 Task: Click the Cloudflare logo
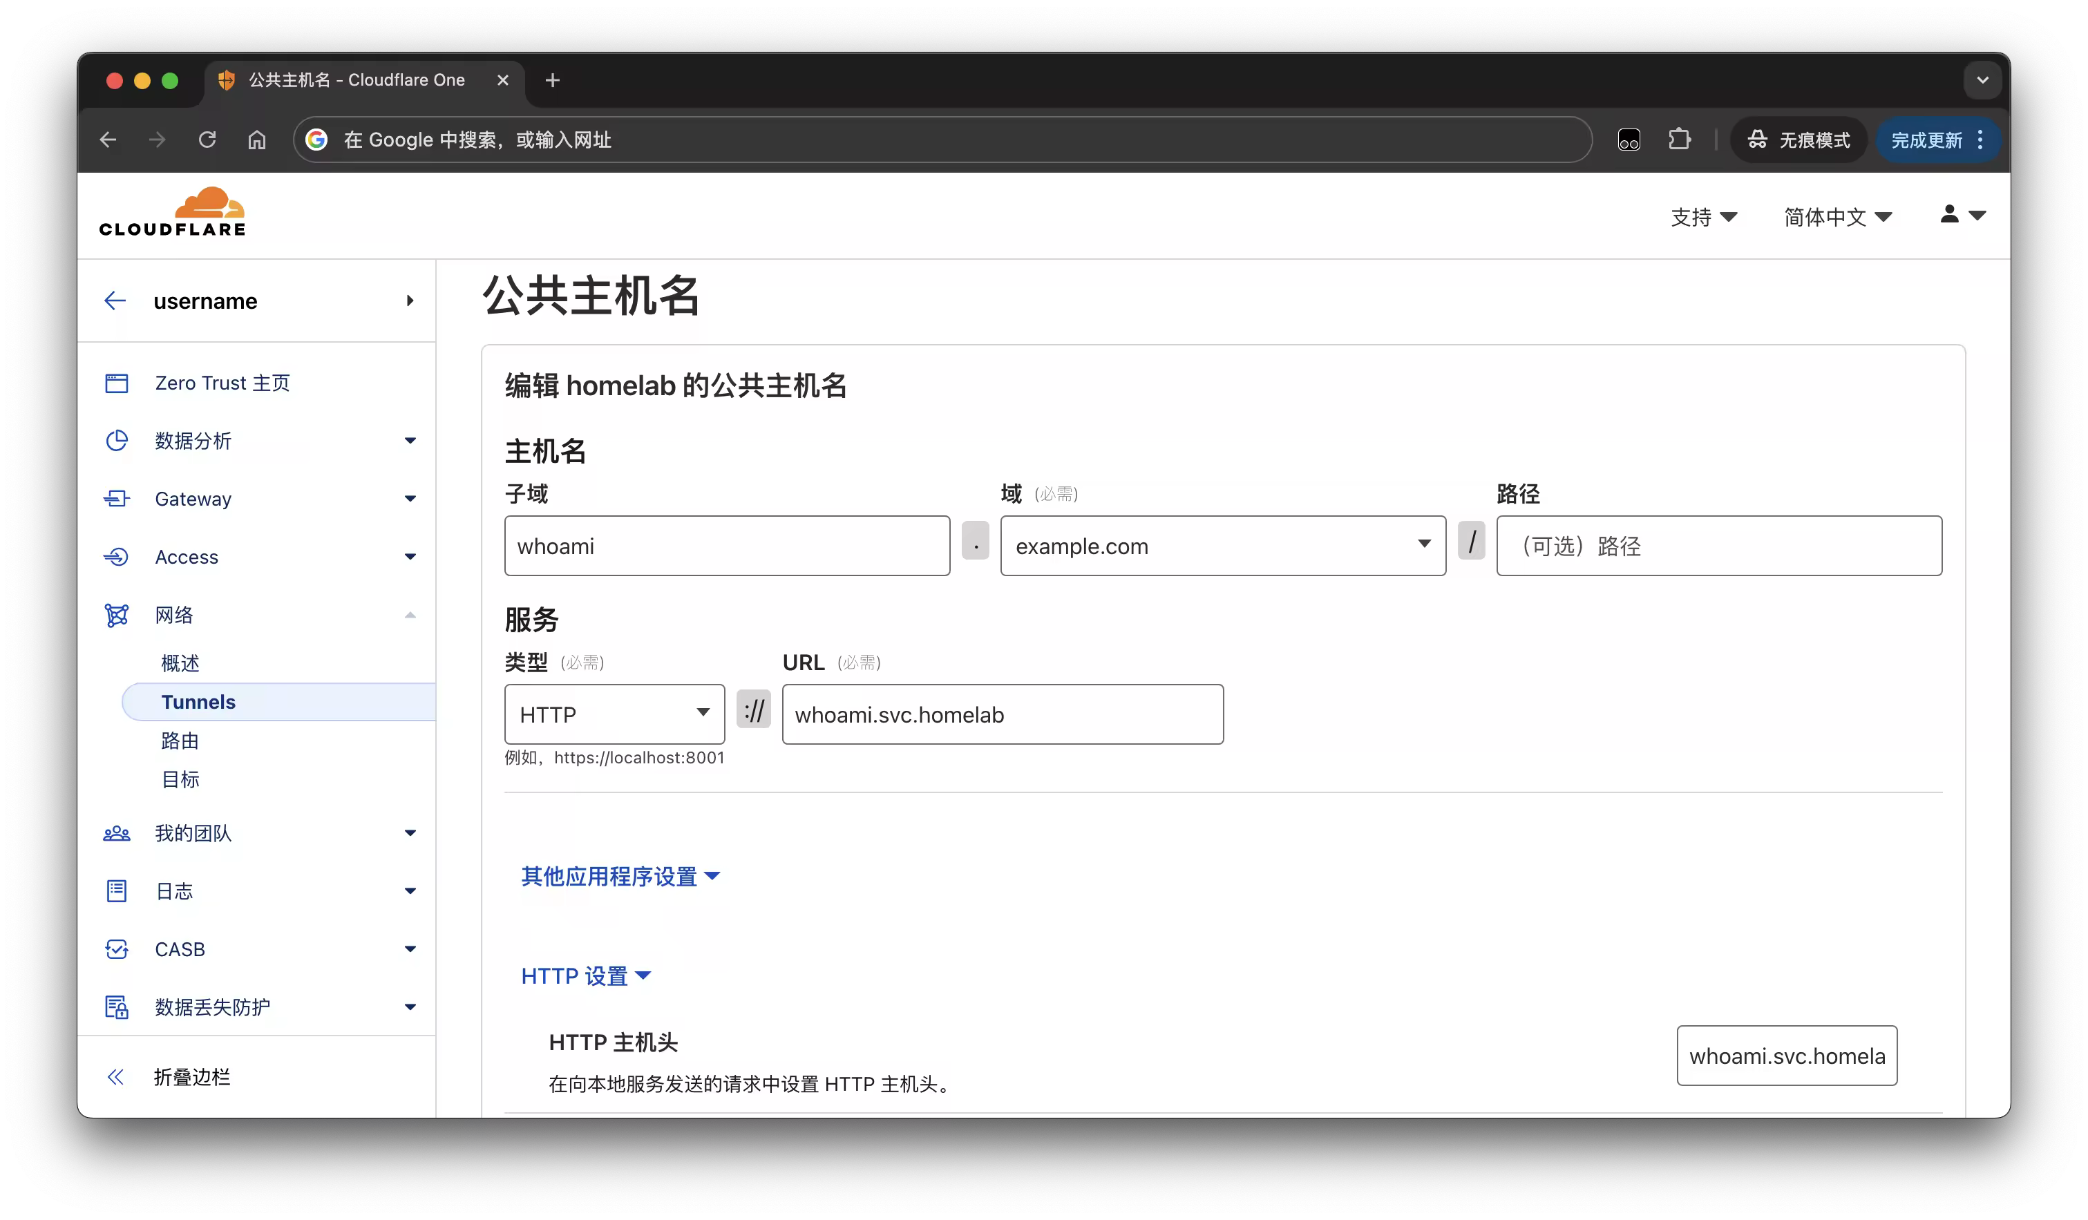[x=172, y=212]
